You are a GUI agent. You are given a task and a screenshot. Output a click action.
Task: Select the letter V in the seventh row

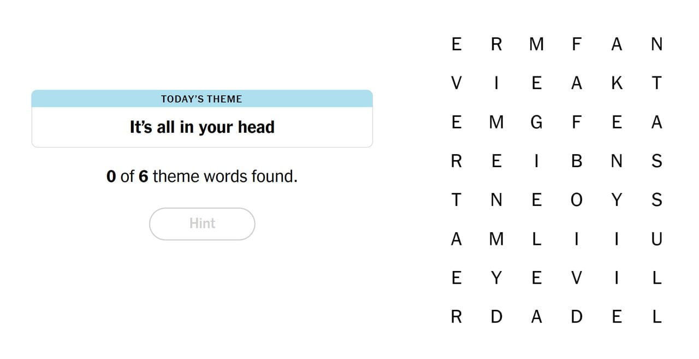click(x=577, y=278)
